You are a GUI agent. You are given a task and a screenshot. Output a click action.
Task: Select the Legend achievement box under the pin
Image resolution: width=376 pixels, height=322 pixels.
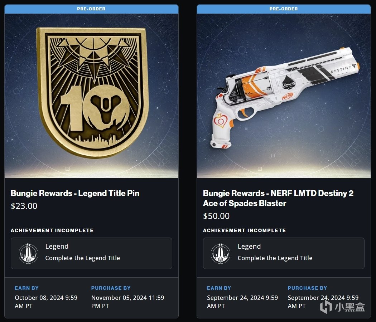pos(91,253)
